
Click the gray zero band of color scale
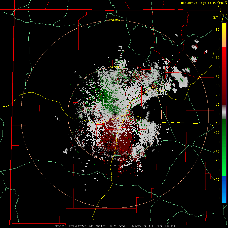(x=224, y=112)
